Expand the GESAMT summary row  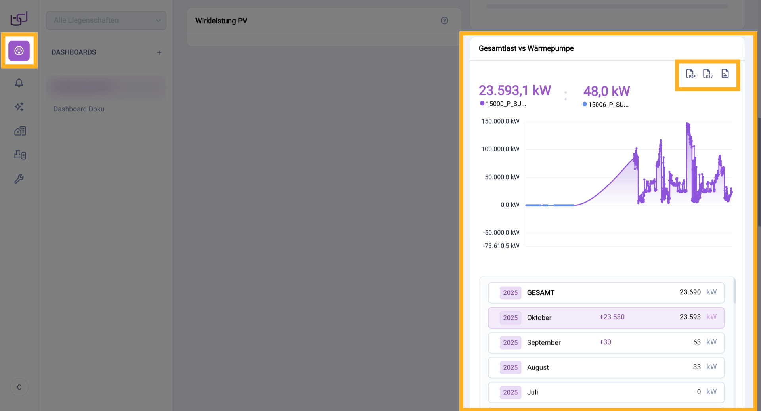tap(606, 292)
